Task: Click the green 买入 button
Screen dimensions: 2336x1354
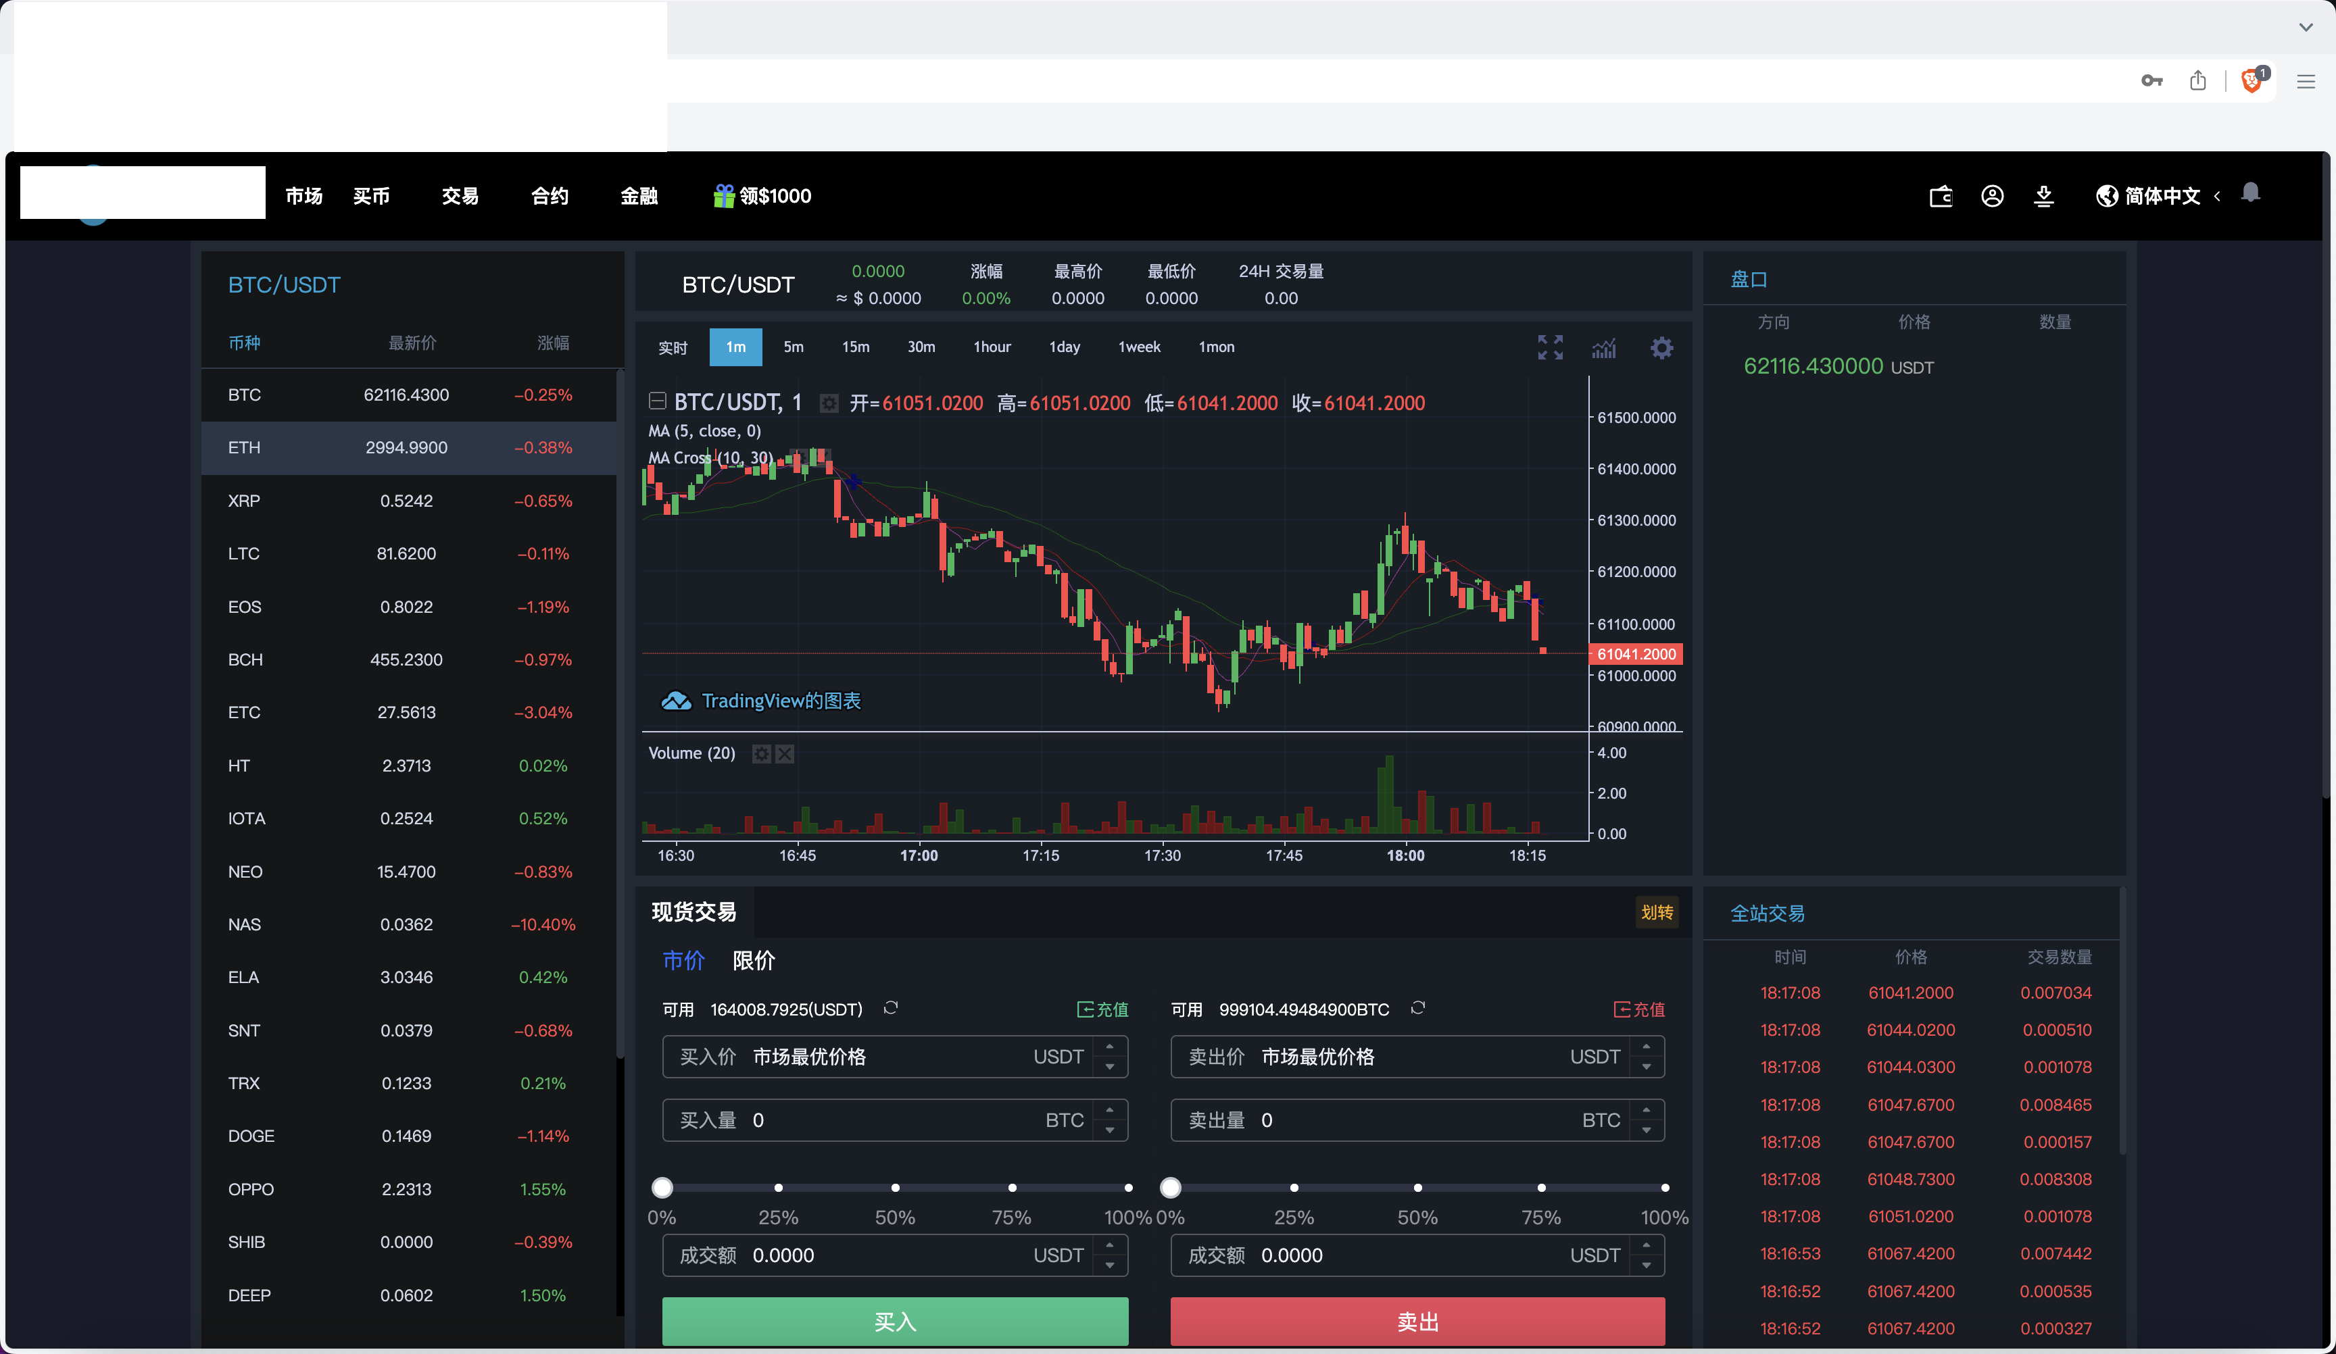Action: coord(894,1322)
